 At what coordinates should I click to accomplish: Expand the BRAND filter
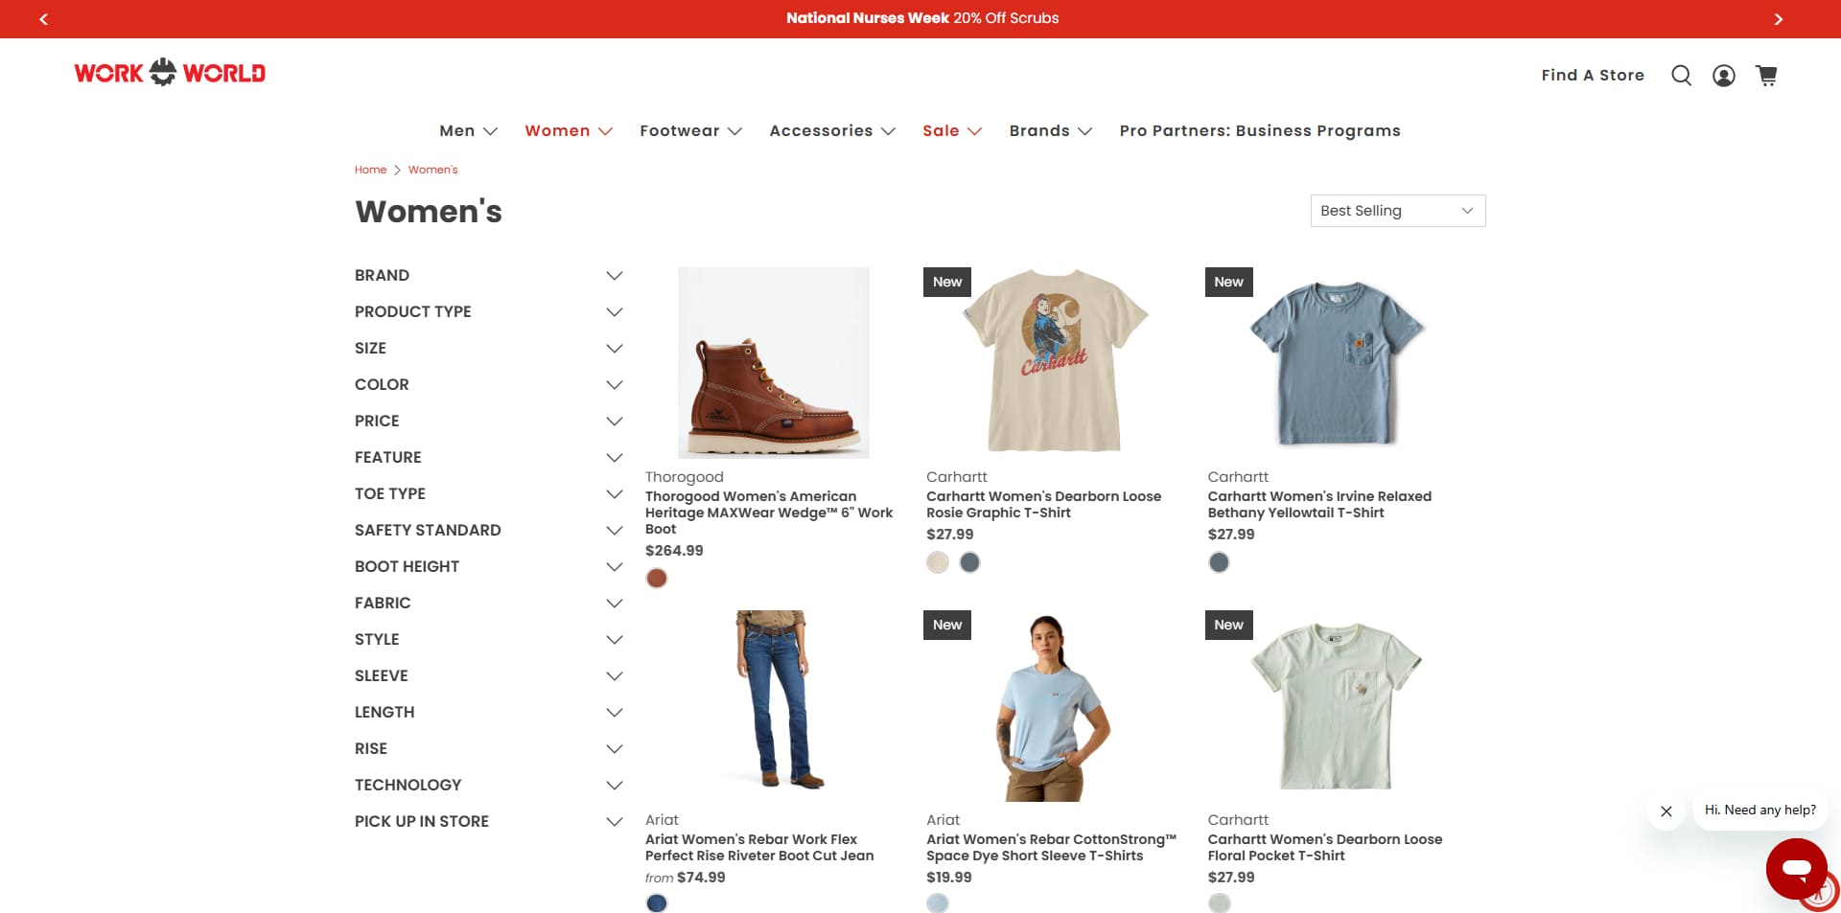coord(489,276)
